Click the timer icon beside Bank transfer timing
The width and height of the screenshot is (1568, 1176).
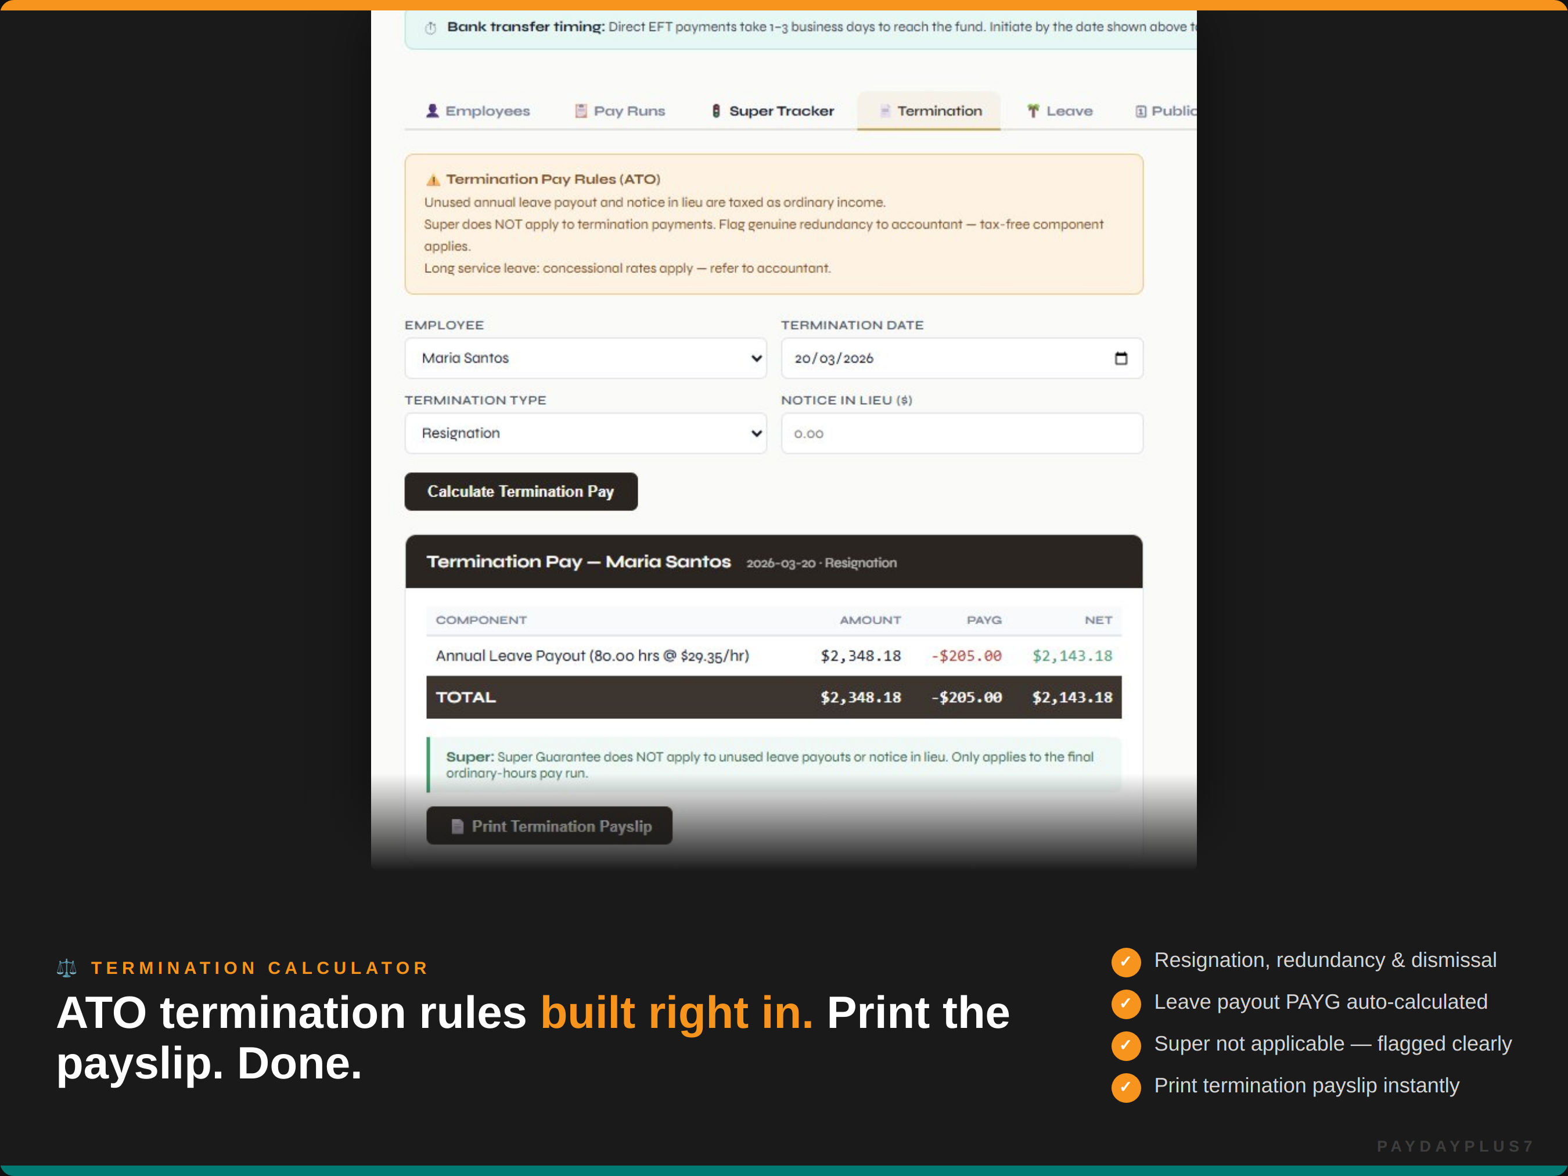(x=430, y=27)
